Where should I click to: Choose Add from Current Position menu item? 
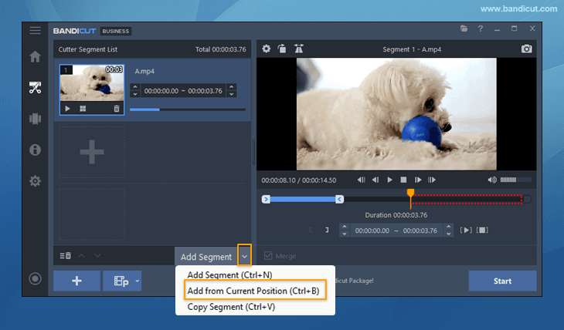click(x=253, y=290)
